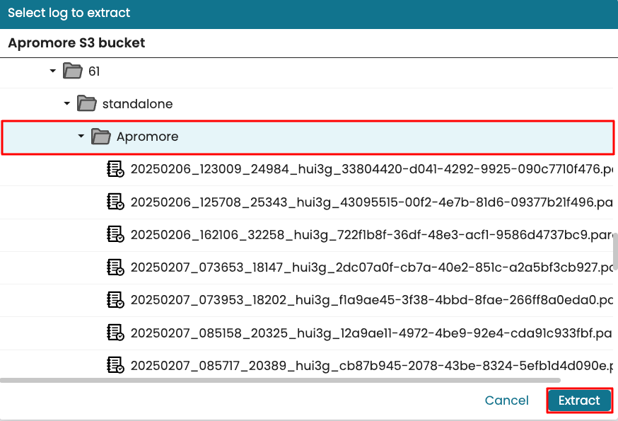Click the vertical scrollbar thumb
Screen dimensions: 618x421
tap(615, 251)
